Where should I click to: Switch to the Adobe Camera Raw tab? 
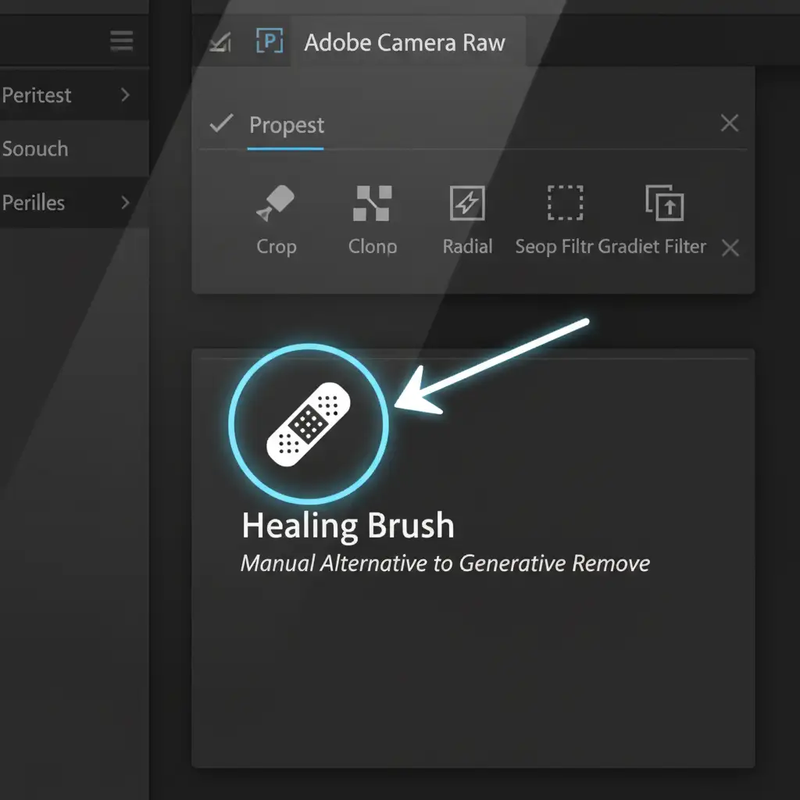point(405,42)
